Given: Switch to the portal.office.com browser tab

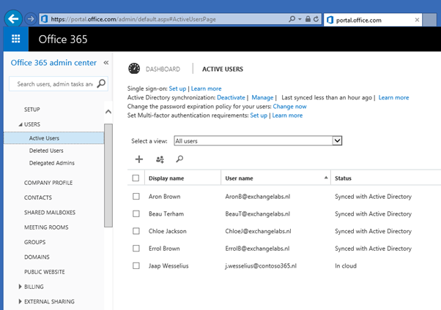Looking at the screenshot, I should pos(371,20).
